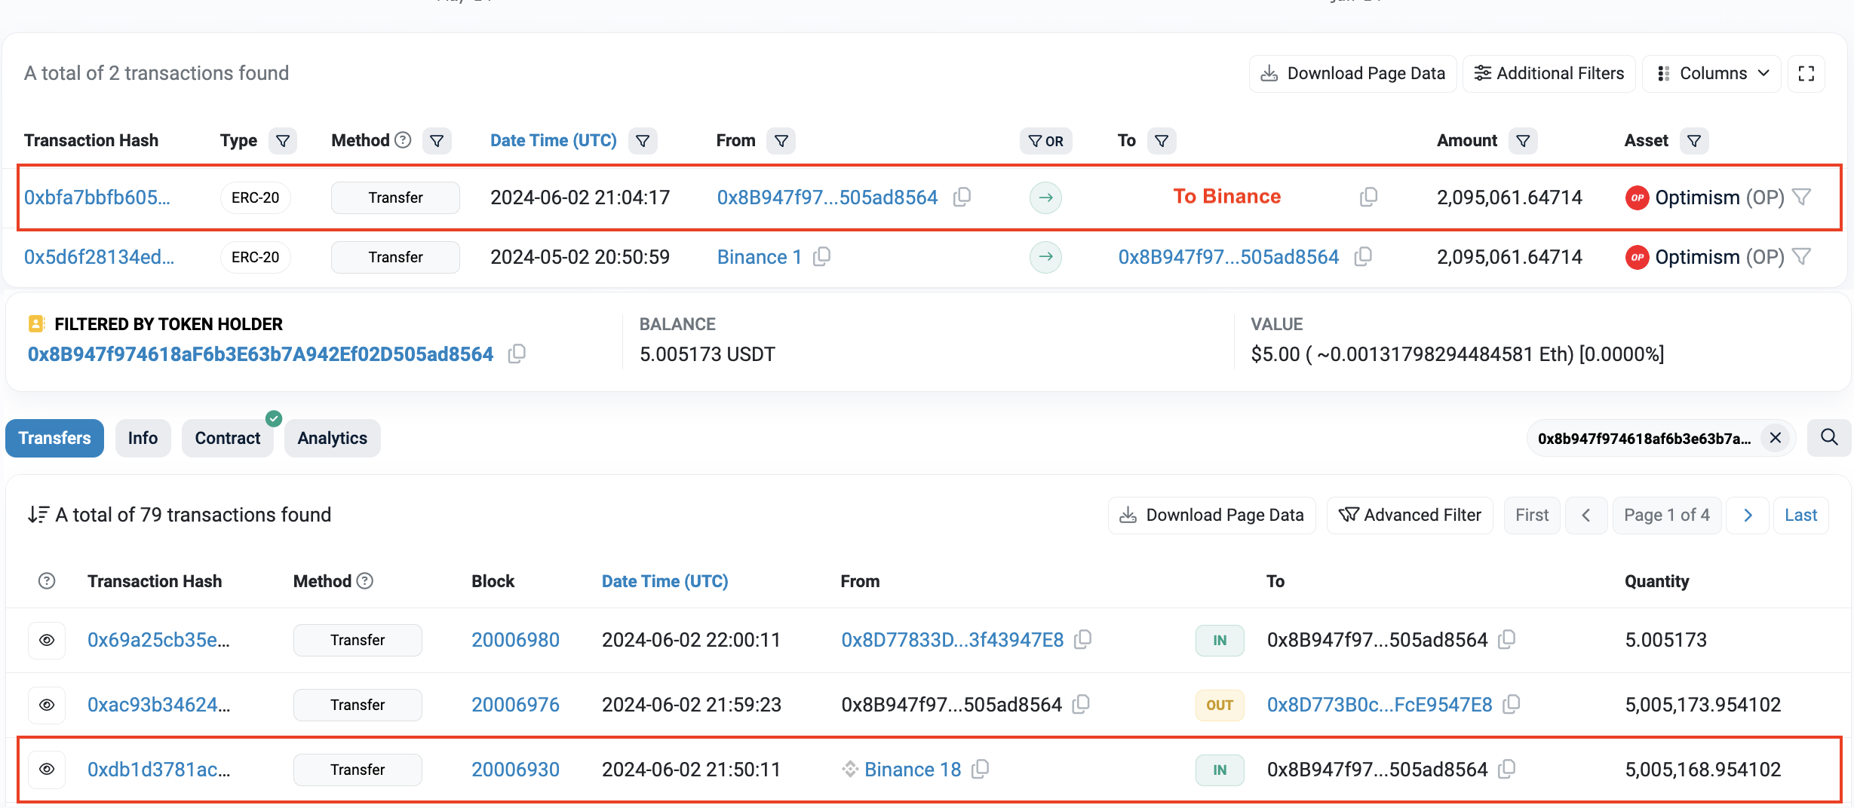Image resolution: width=1854 pixels, height=808 pixels.
Task: Open the Columns dropdown
Action: point(1712,73)
